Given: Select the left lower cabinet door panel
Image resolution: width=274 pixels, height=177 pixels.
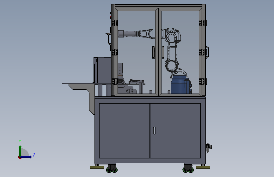Looking at the screenshot, I should tap(125, 130).
